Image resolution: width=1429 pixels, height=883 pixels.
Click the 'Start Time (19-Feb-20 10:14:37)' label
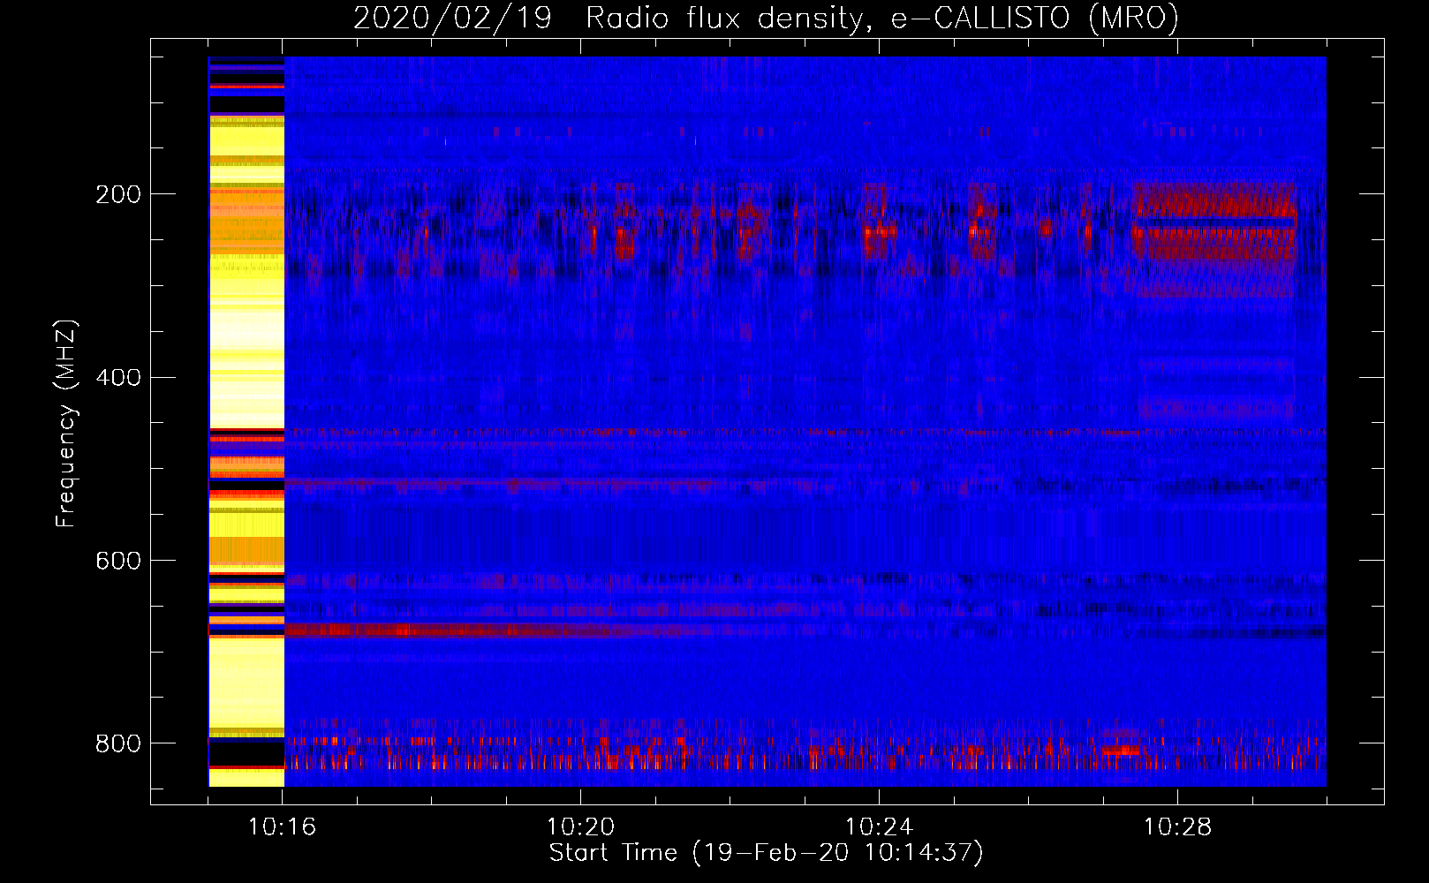click(x=766, y=853)
